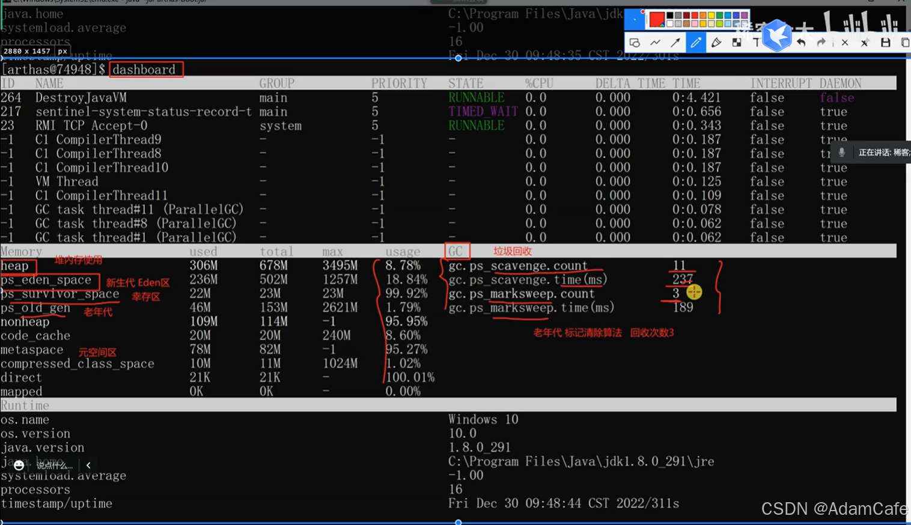Click the %CPU column header
Image resolution: width=911 pixels, height=525 pixels.
tap(539, 83)
